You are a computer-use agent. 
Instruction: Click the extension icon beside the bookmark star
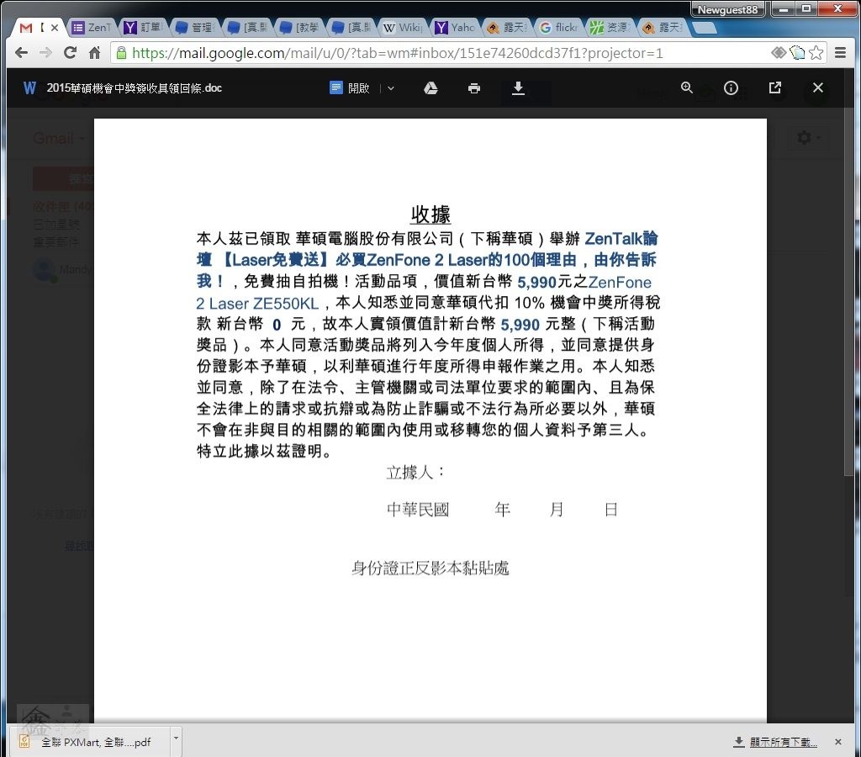[797, 53]
